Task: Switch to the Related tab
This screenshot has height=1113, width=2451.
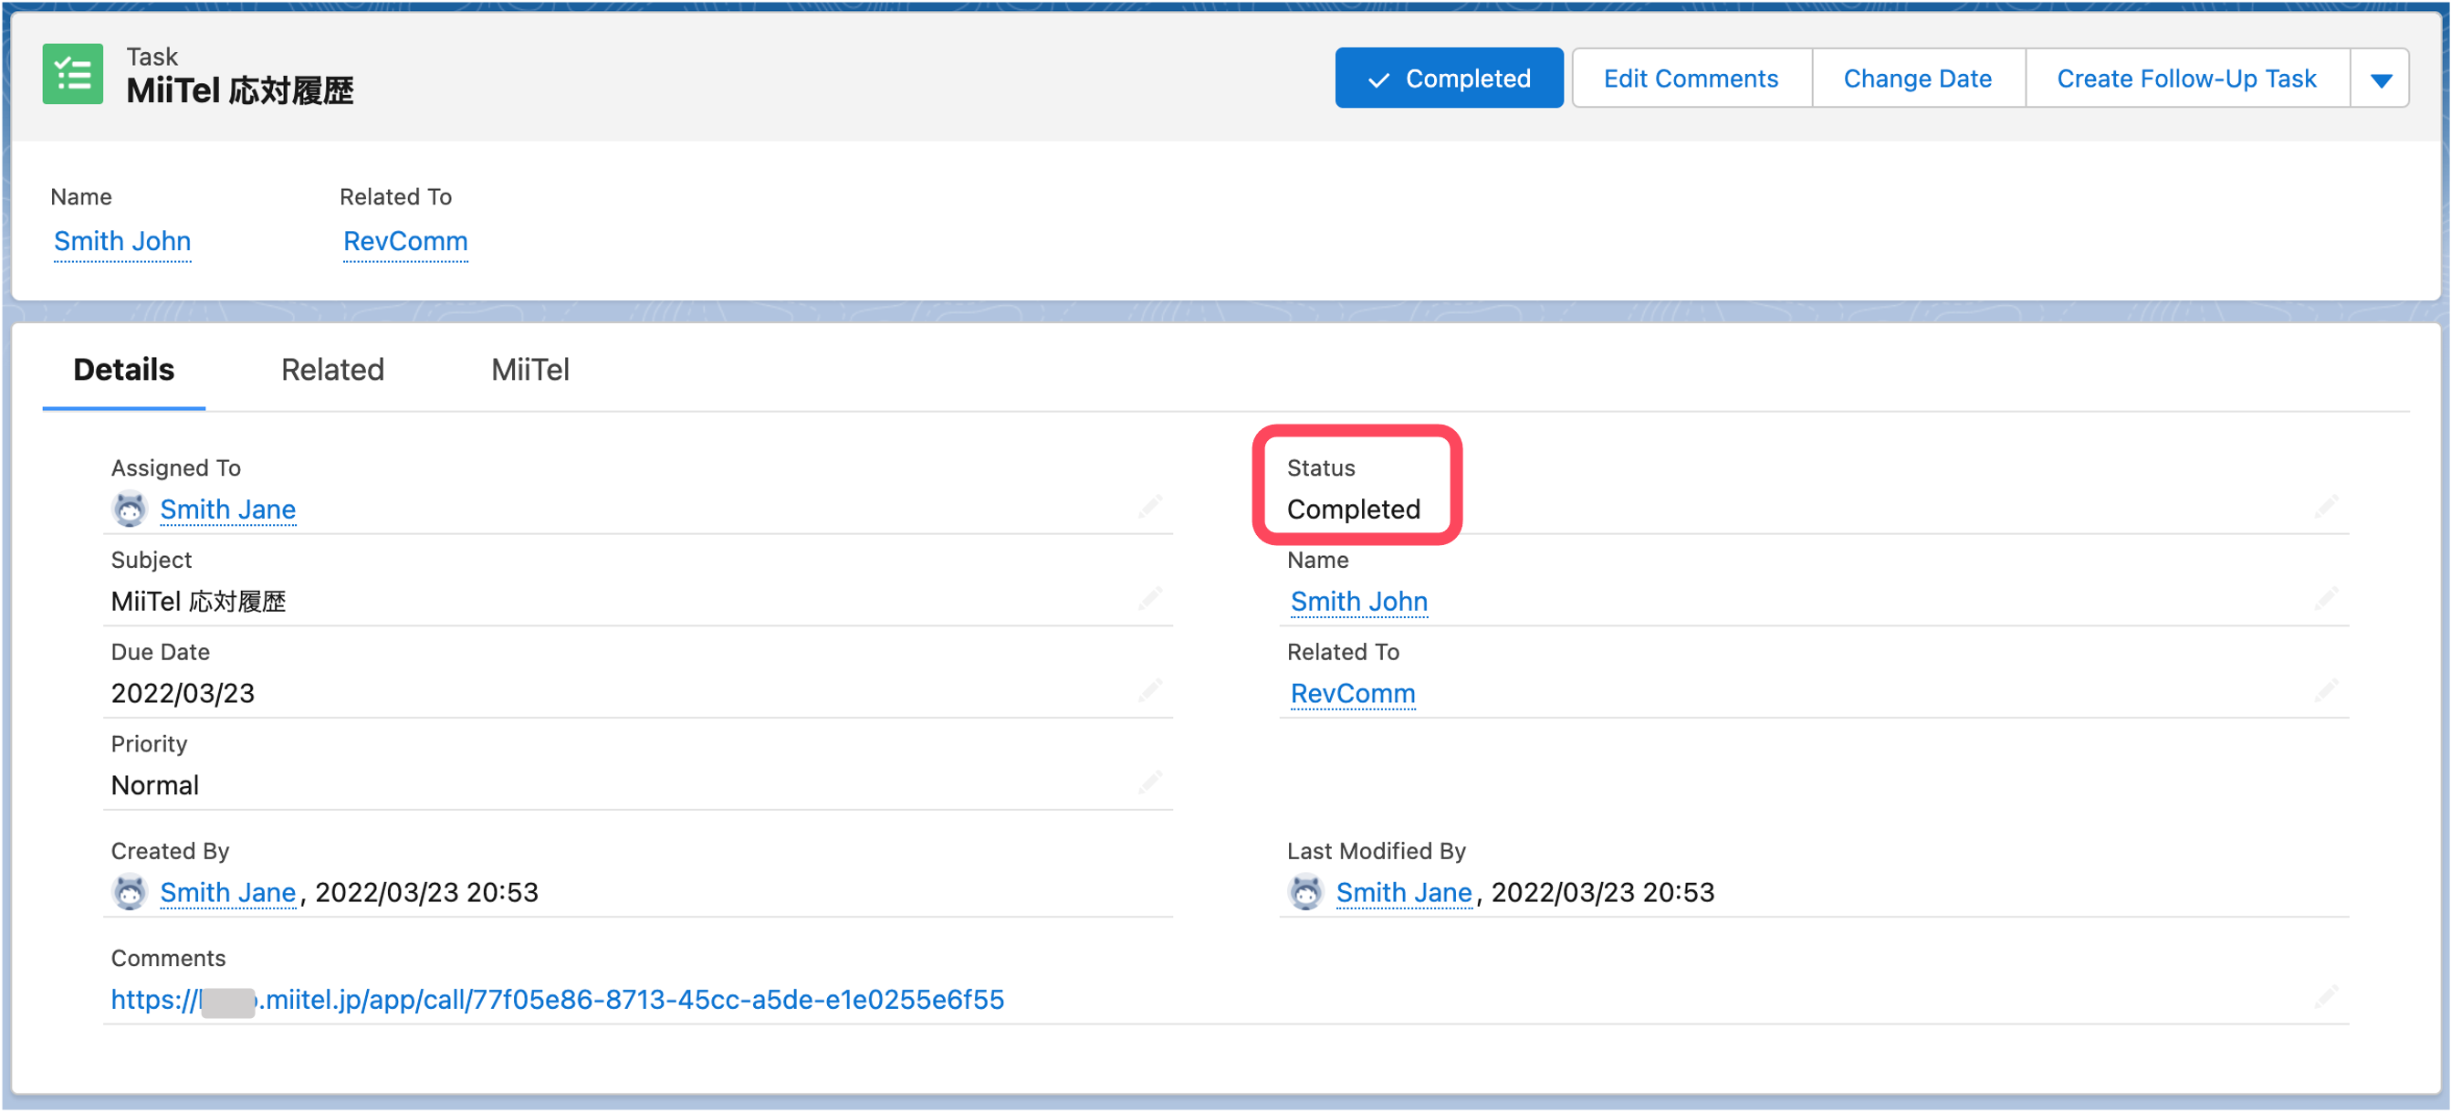Action: (x=332, y=369)
